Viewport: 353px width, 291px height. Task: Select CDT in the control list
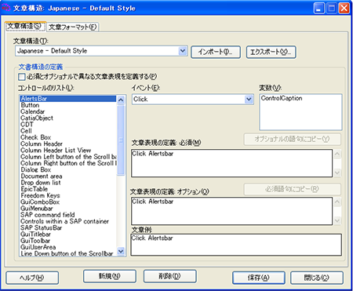[67, 125]
